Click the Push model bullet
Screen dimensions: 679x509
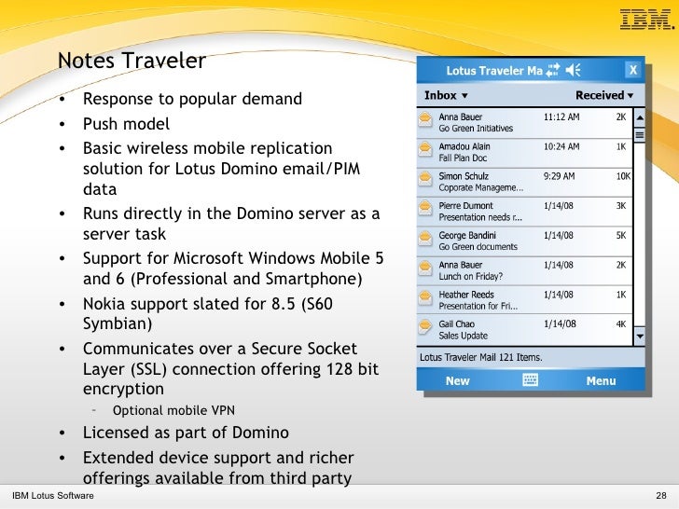(126, 124)
